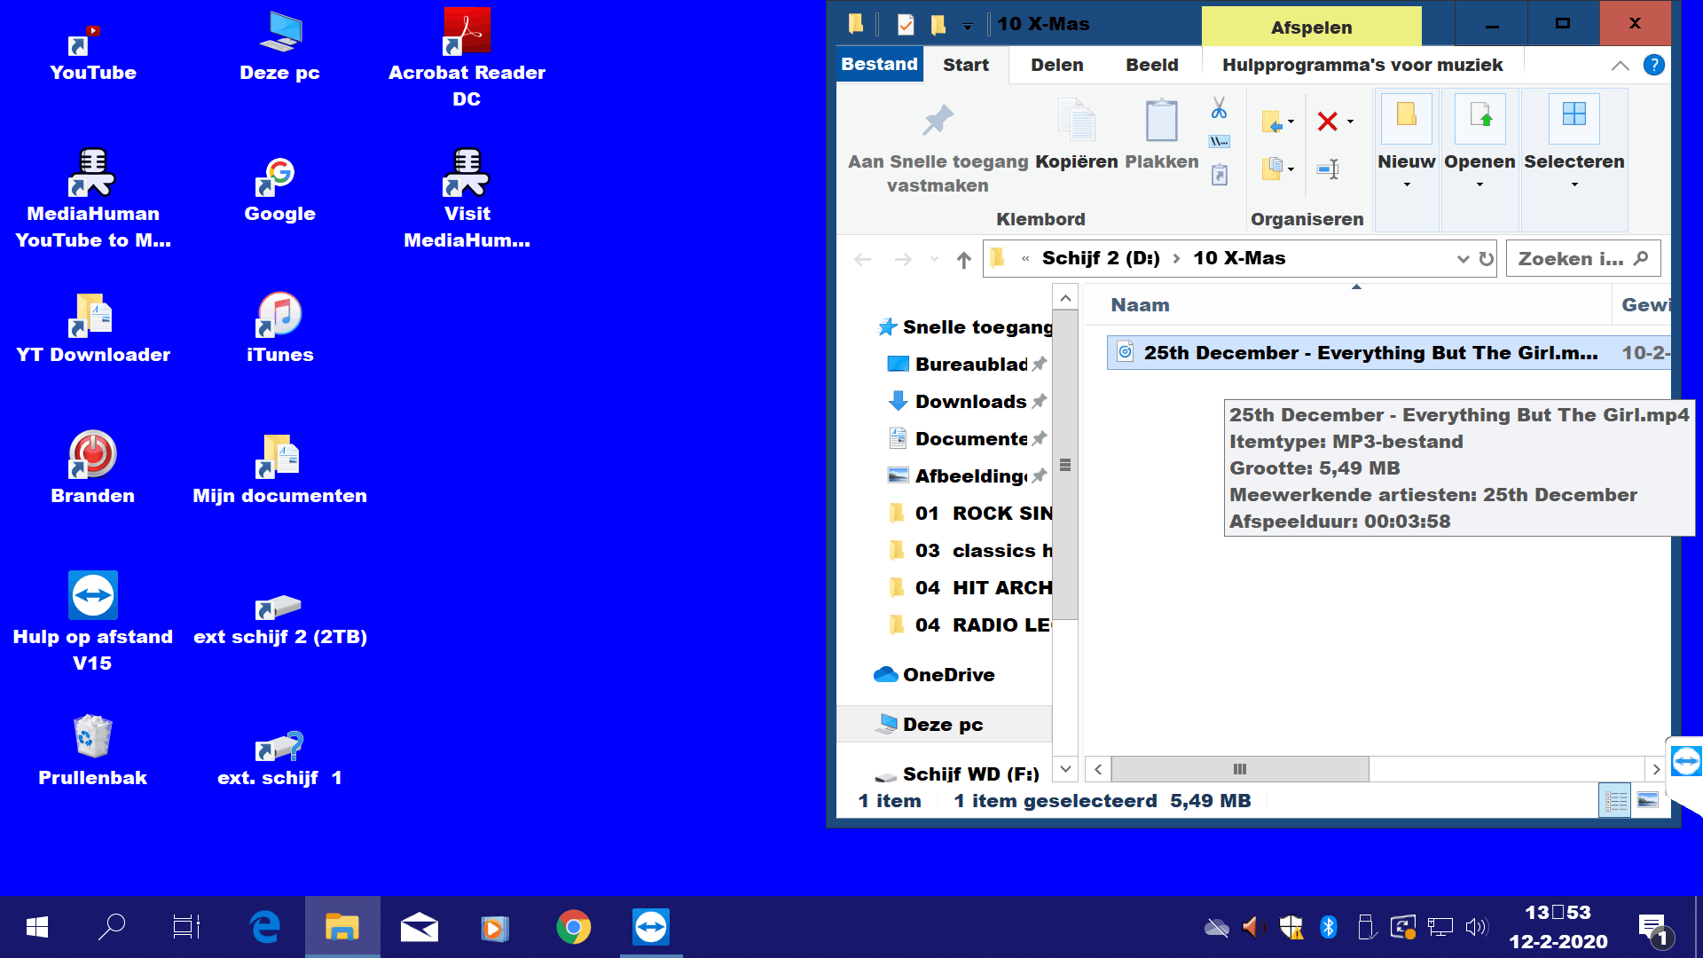Click the Cut scissors icon
The image size is (1703, 958).
(x=1219, y=108)
